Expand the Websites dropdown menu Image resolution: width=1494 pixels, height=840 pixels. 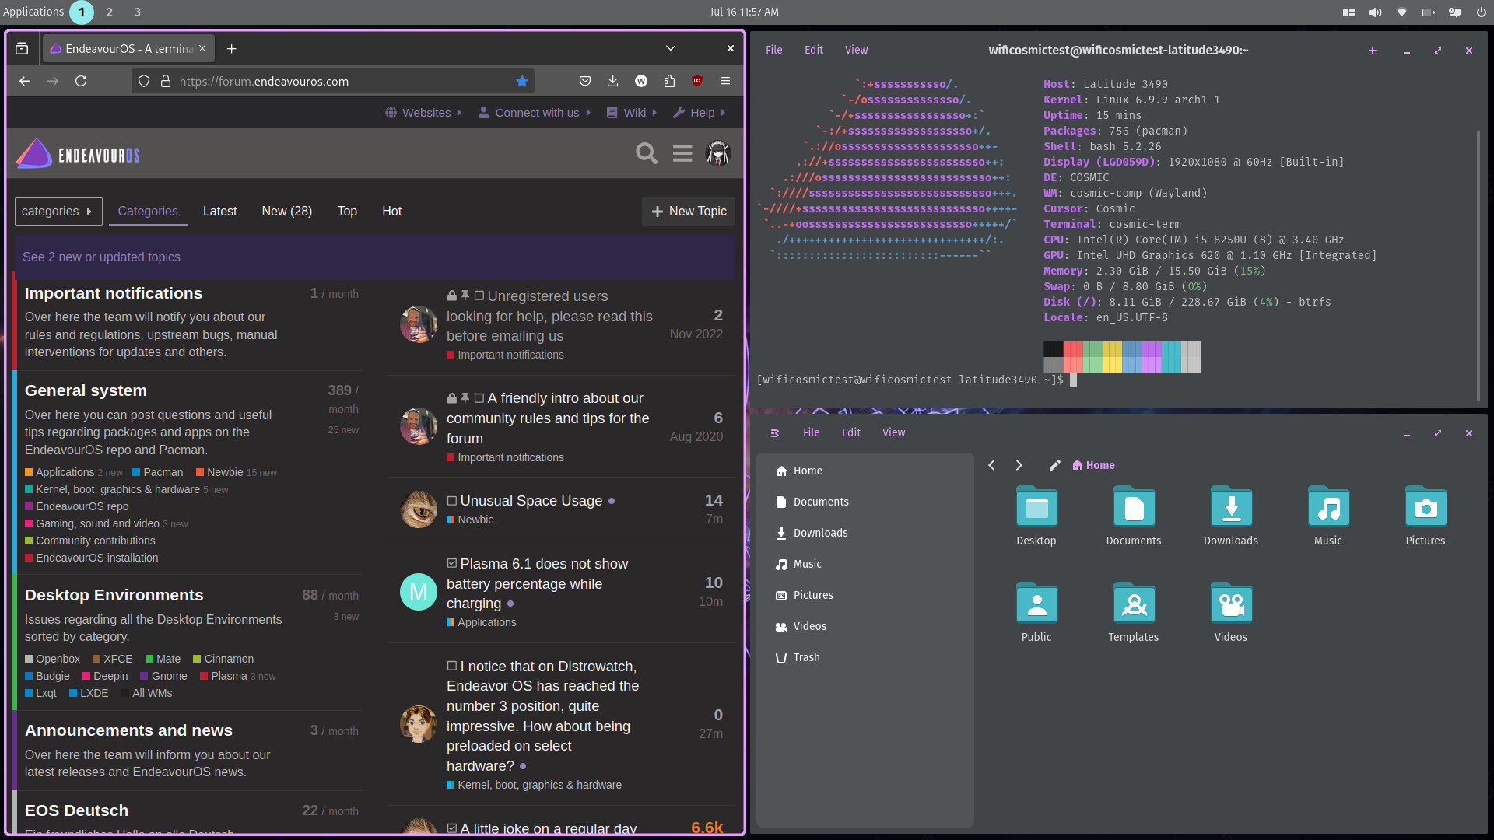point(424,113)
